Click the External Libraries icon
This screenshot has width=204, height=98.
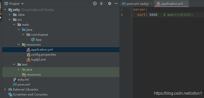pyautogui.click(x=10, y=90)
